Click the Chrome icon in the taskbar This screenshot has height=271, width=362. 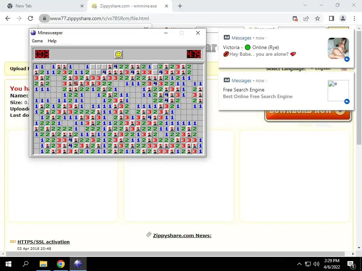[61, 264]
